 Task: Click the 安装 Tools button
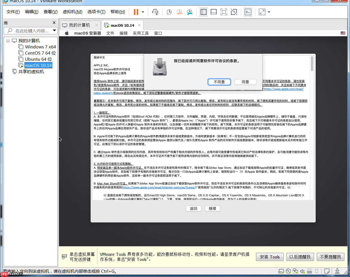click(270, 257)
